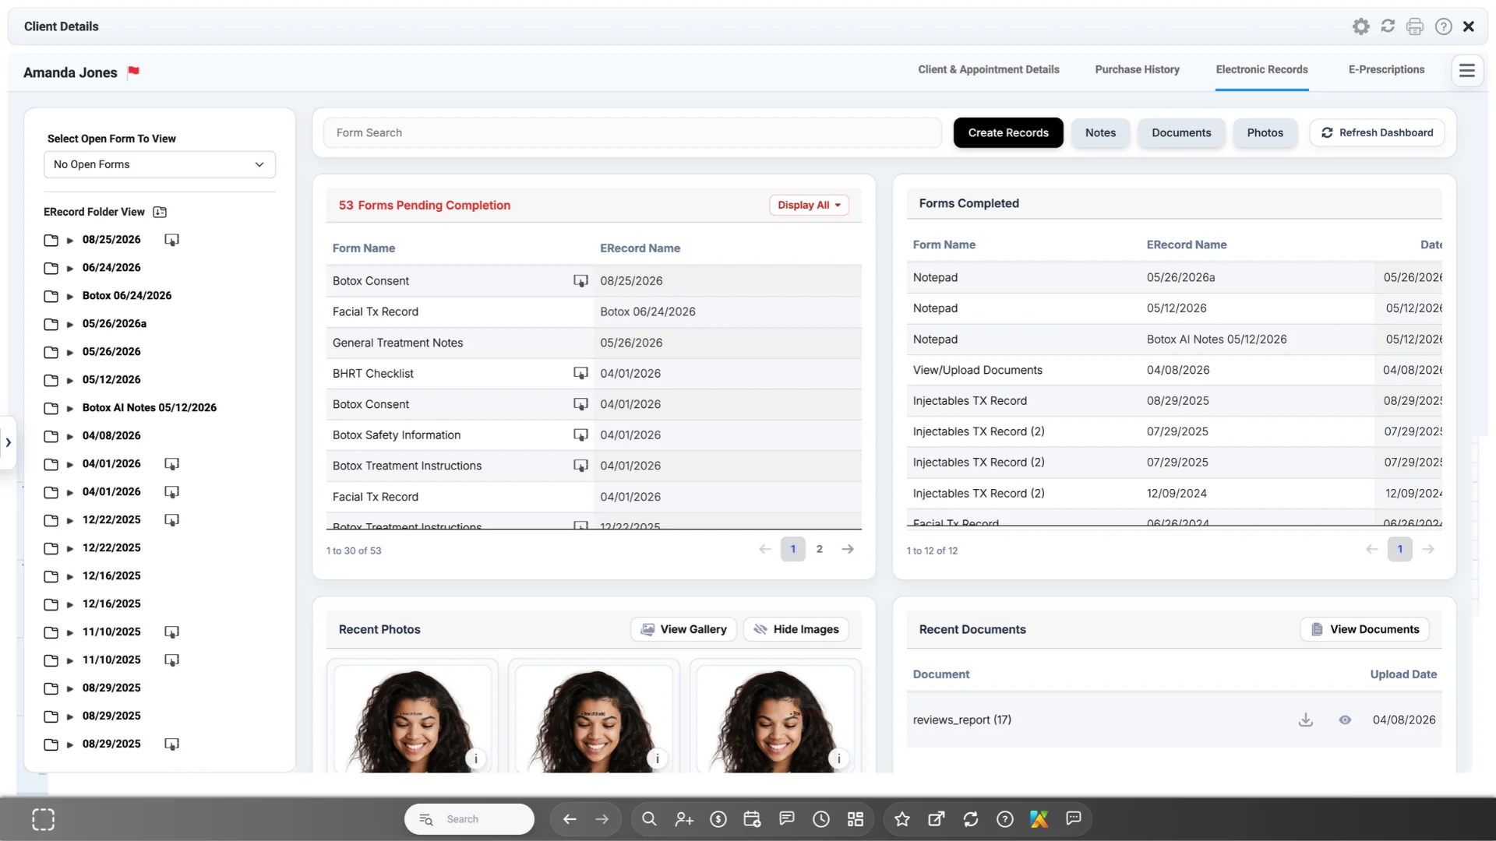Click the pending-form icon on the BHRT Checklist row

tap(580, 373)
